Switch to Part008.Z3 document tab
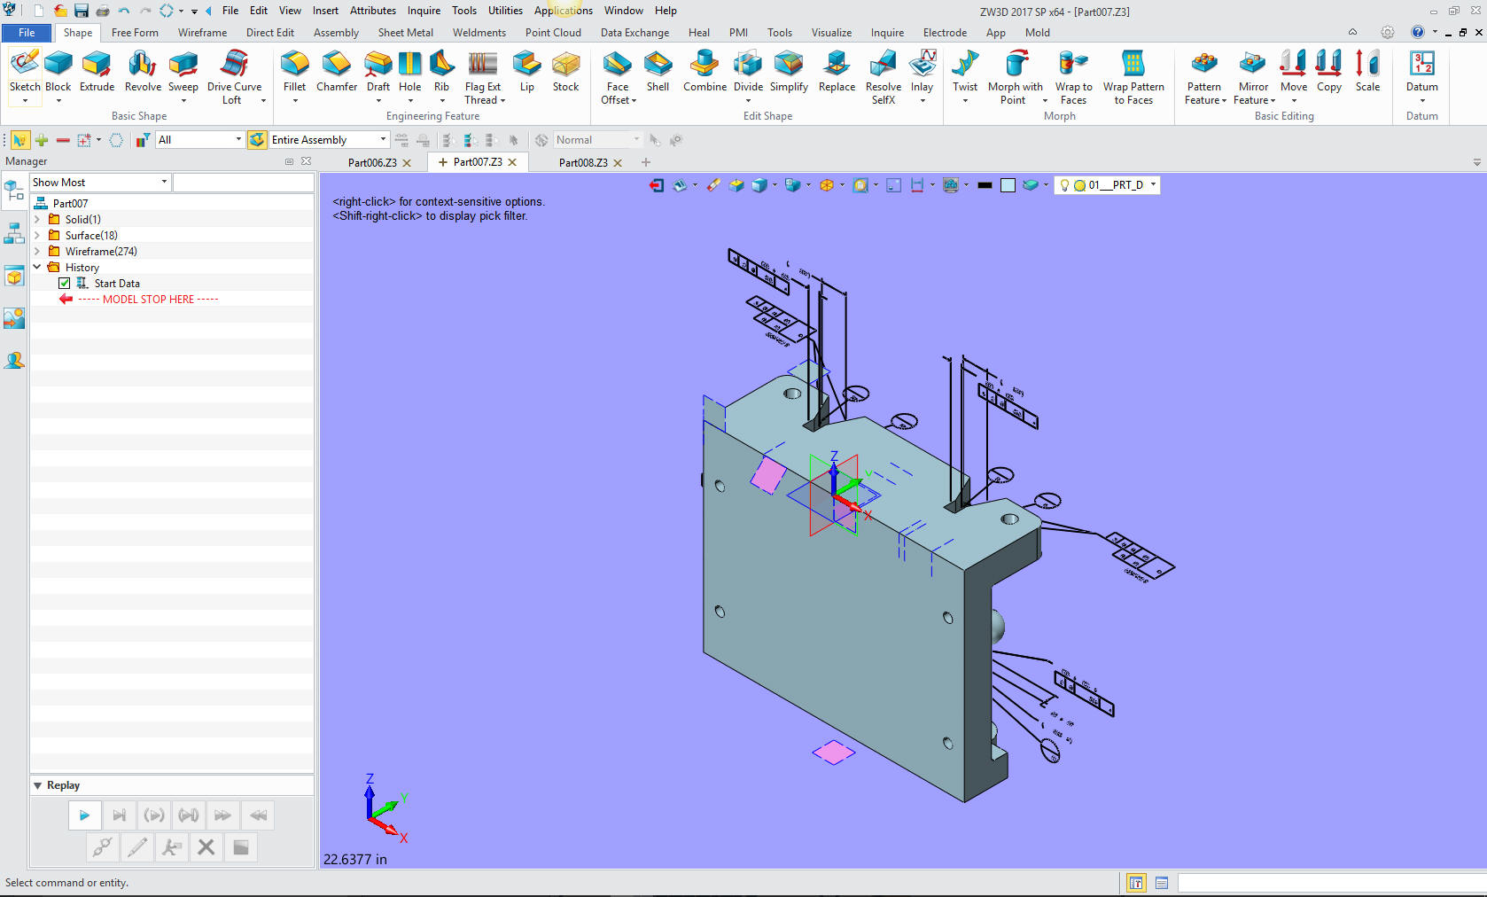1487x897 pixels. (x=582, y=163)
